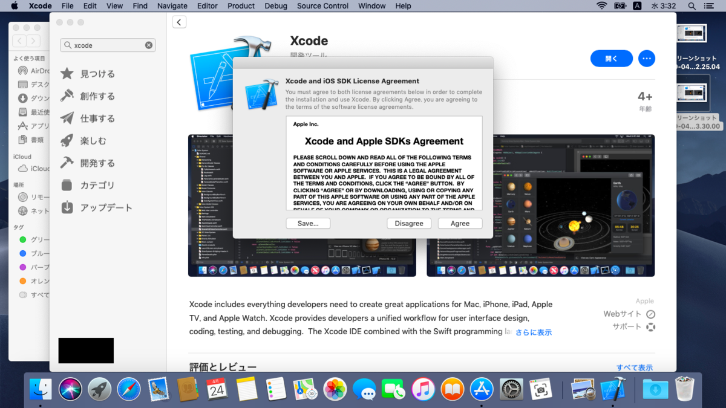Screen dimensions: 726x408
Task: Select 見つける in App Store sidebar
Action: [88, 74]
